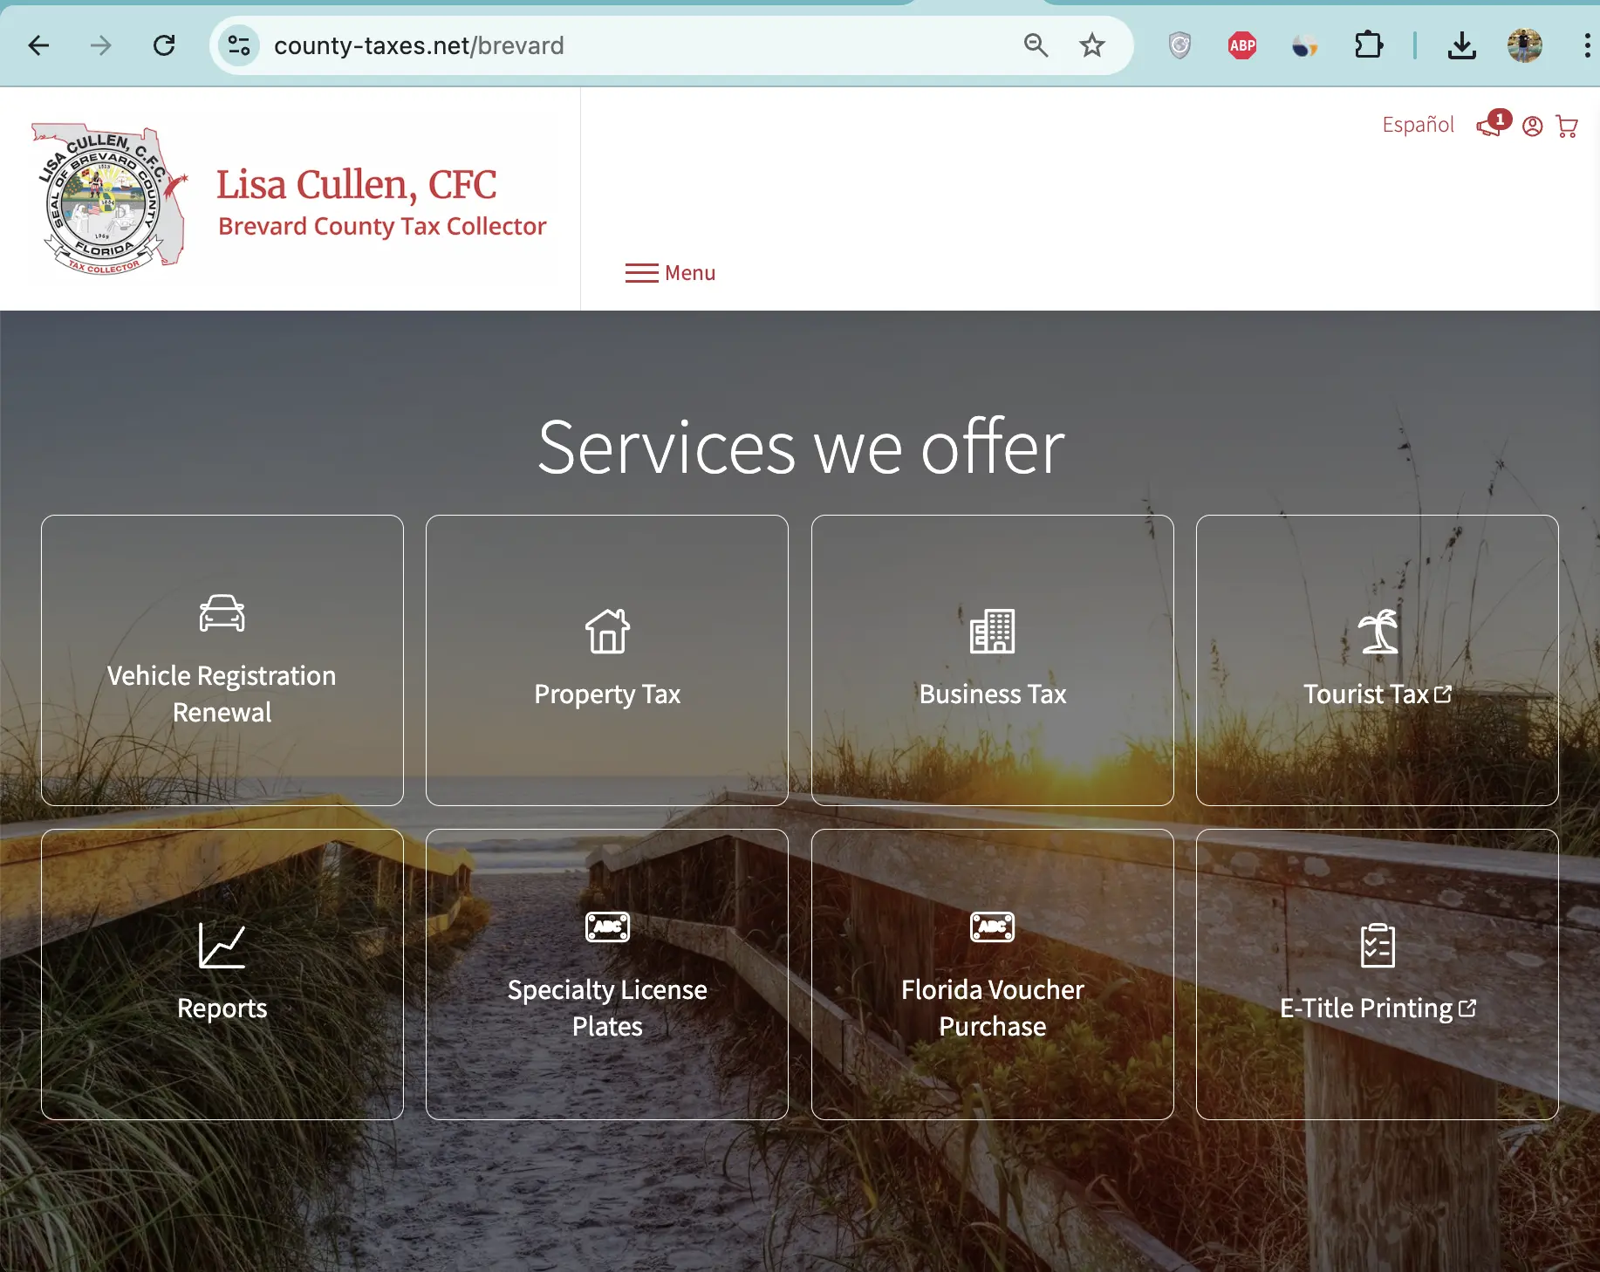Open announcements megaphone with notification badge
The image size is (1600, 1272).
(x=1491, y=125)
